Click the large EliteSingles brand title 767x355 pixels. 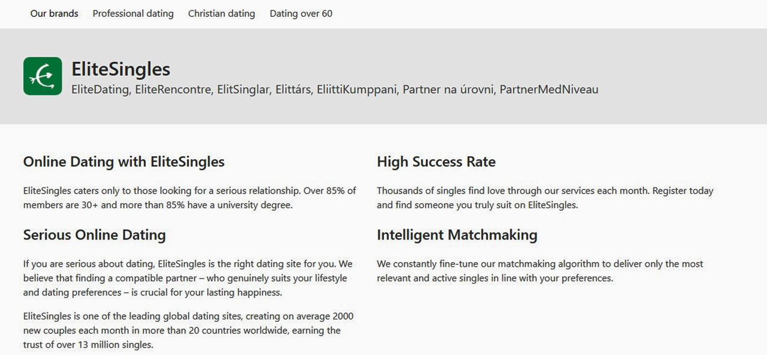point(121,69)
